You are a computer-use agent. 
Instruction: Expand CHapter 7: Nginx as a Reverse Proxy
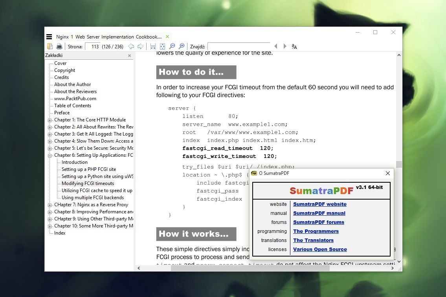[50, 205]
